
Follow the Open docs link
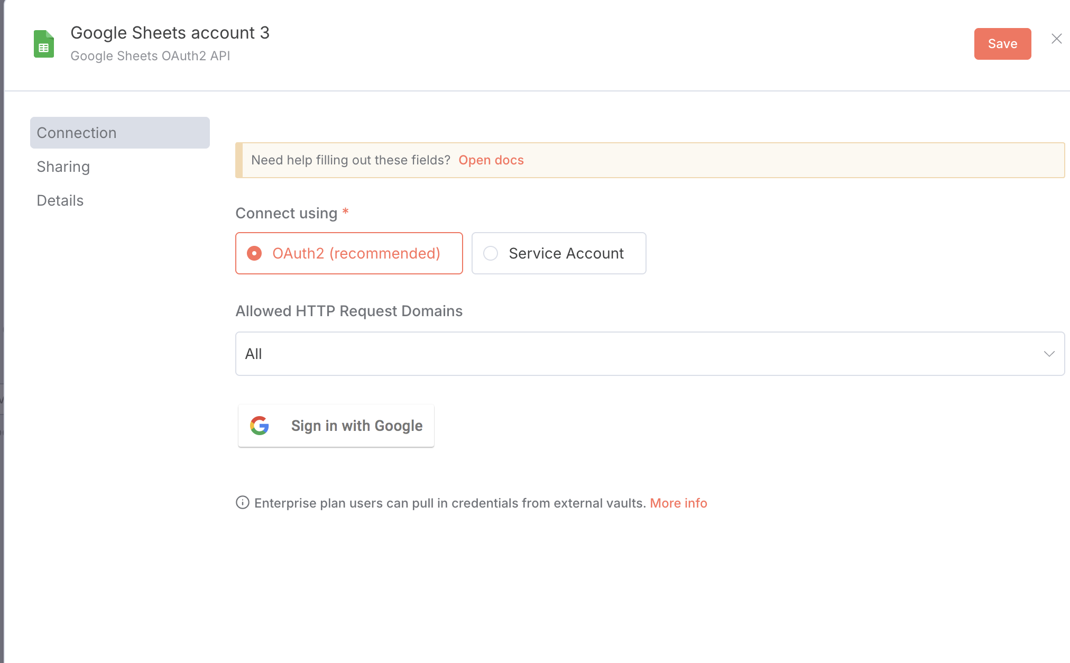pyautogui.click(x=491, y=160)
